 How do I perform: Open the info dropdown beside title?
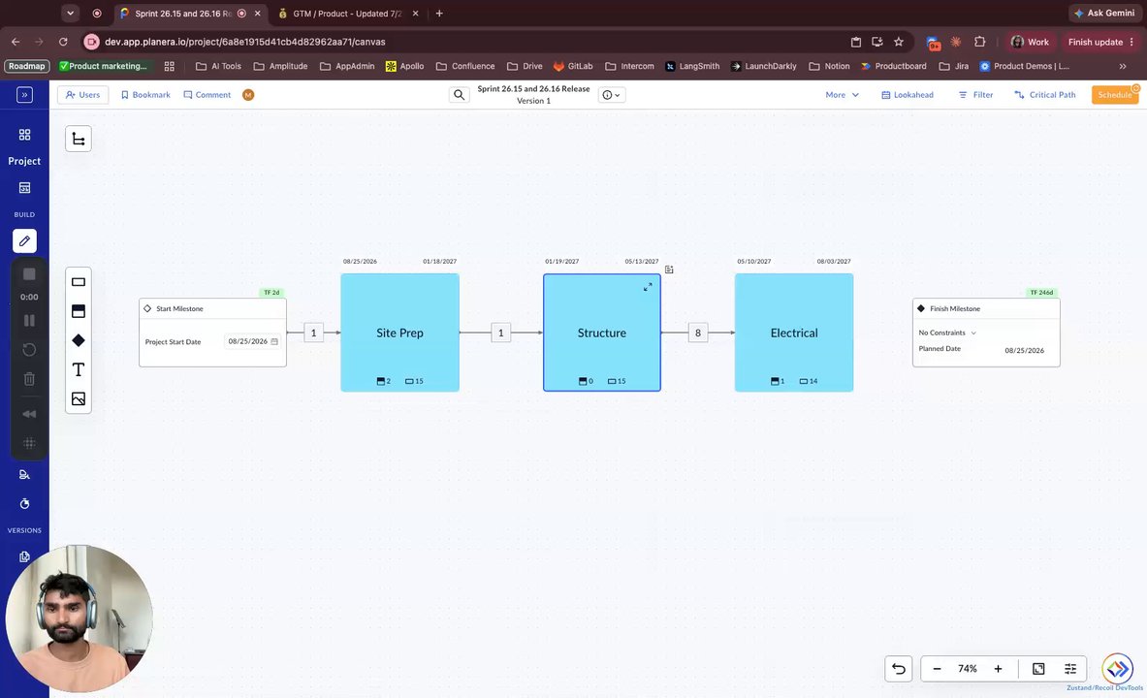pyautogui.click(x=612, y=94)
